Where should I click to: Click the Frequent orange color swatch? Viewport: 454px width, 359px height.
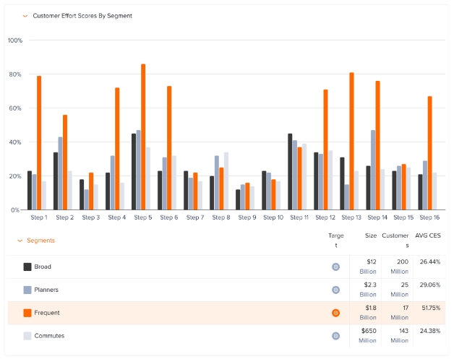(x=27, y=313)
